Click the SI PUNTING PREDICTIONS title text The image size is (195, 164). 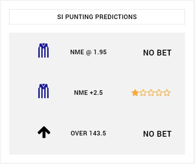[x=97, y=17]
